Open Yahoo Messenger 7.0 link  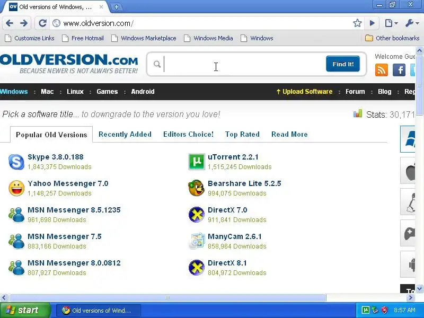click(x=68, y=183)
